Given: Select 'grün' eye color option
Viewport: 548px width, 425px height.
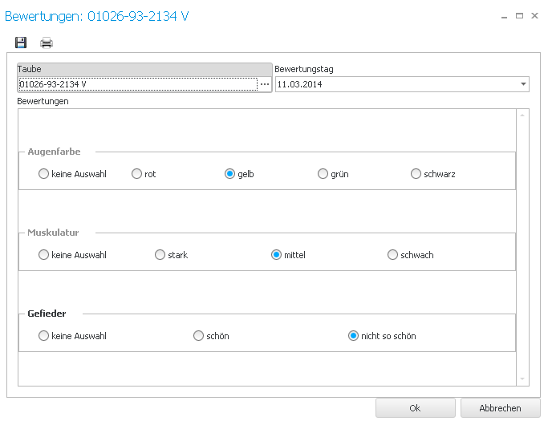Looking at the screenshot, I should tap(323, 174).
